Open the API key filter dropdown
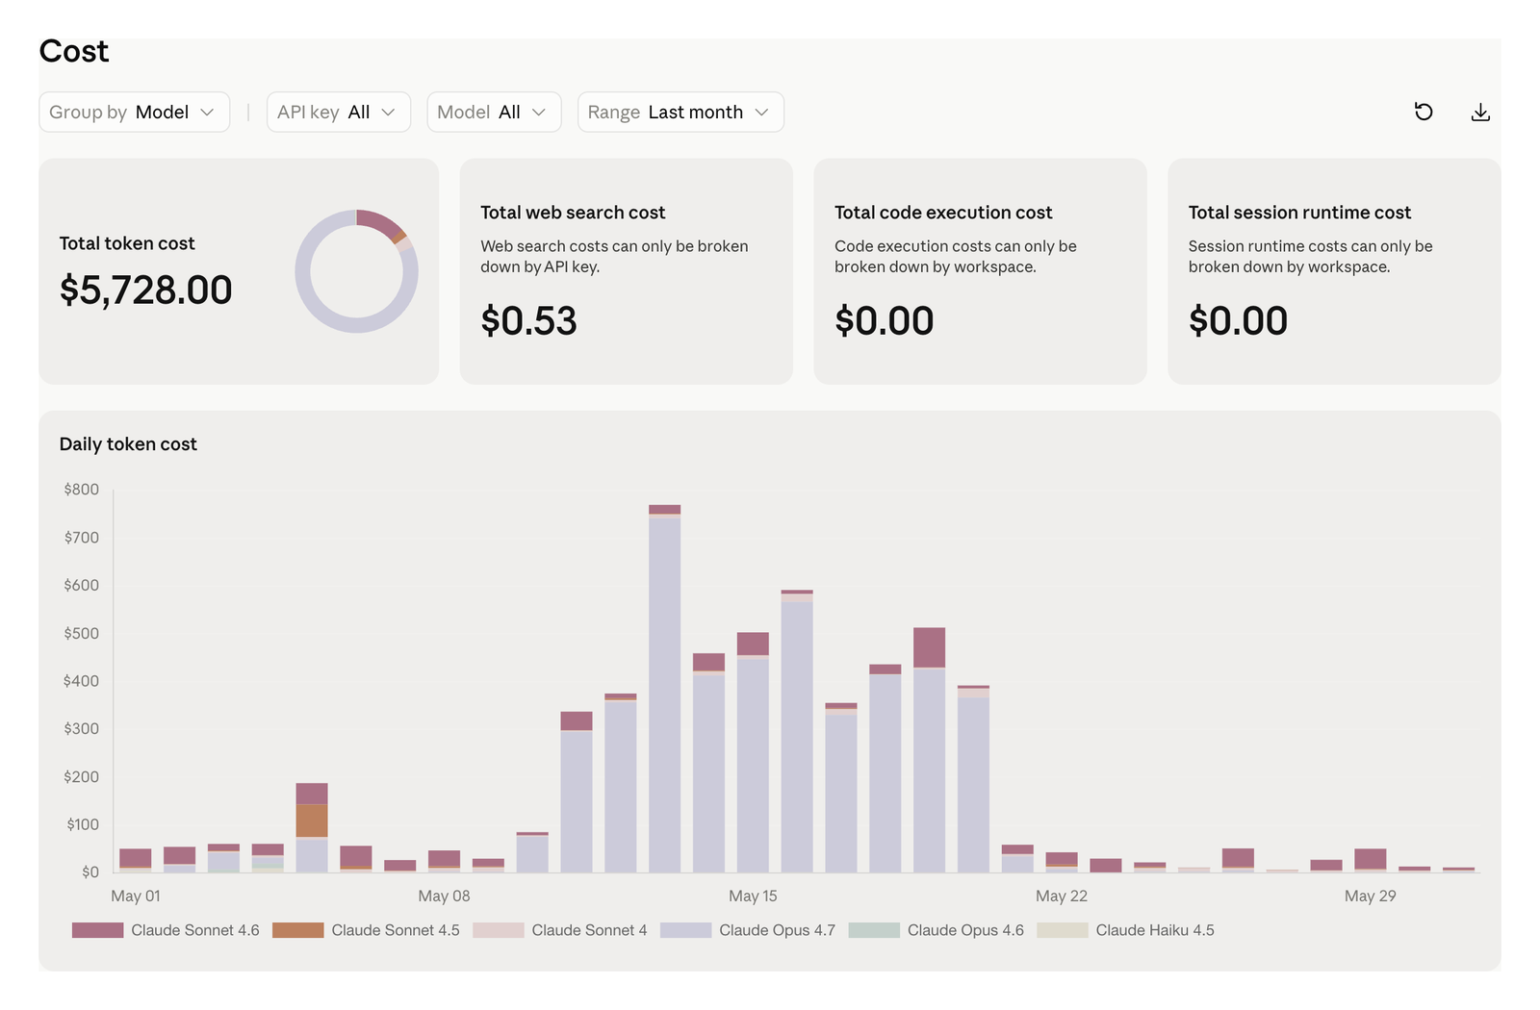Screen dimensions: 1540x1010 click(x=339, y=112)
